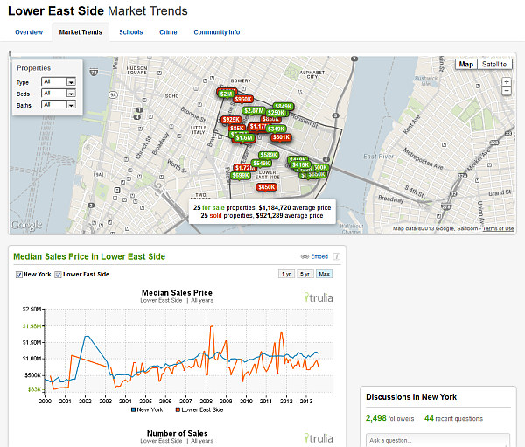Click the $1,184,720 average price summary line
The width and height of the screenshot is (525, 447).
262,207
